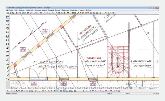The image size is (165, 101).
Task: Click the print icon in the top toolbar
Action: [x=23, y=13]
